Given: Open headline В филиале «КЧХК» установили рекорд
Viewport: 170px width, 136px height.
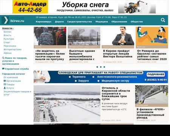Looking at the screenshot, I should coord(151,113).
